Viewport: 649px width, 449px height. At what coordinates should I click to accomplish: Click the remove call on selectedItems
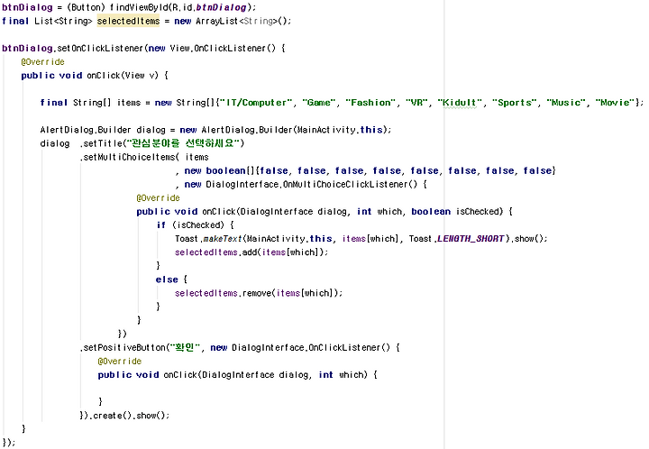[x=257, y=293]
